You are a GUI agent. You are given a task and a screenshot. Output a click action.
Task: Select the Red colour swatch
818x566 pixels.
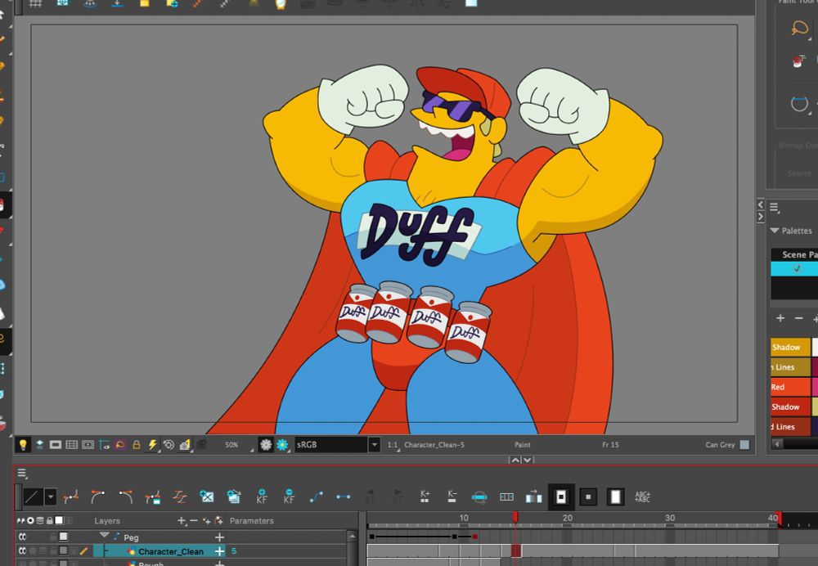point(789,387)
